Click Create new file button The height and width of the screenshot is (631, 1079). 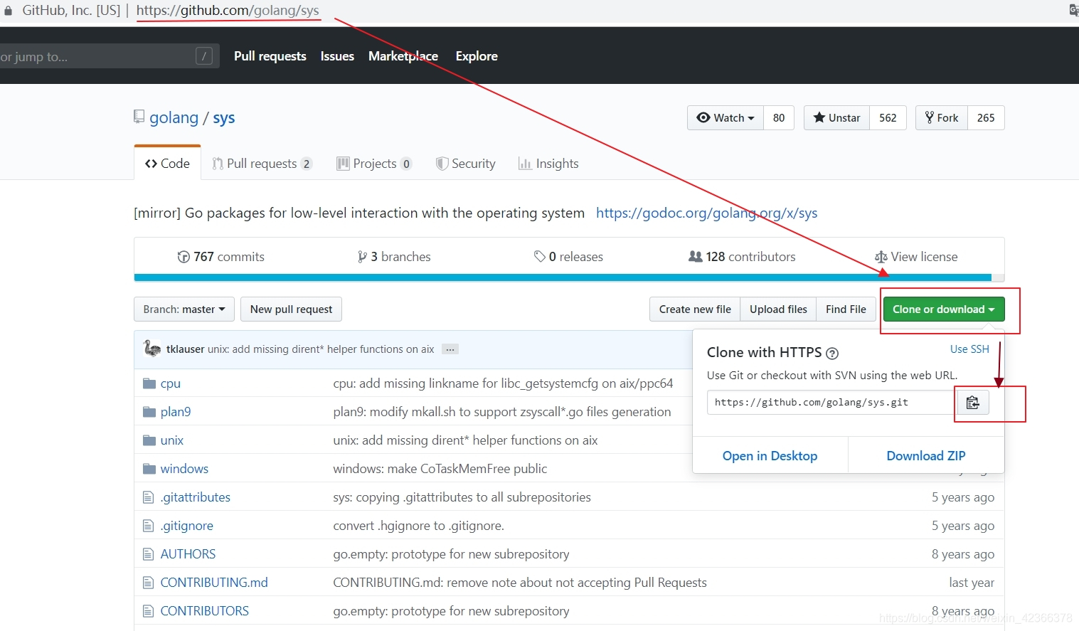(695, 309)
